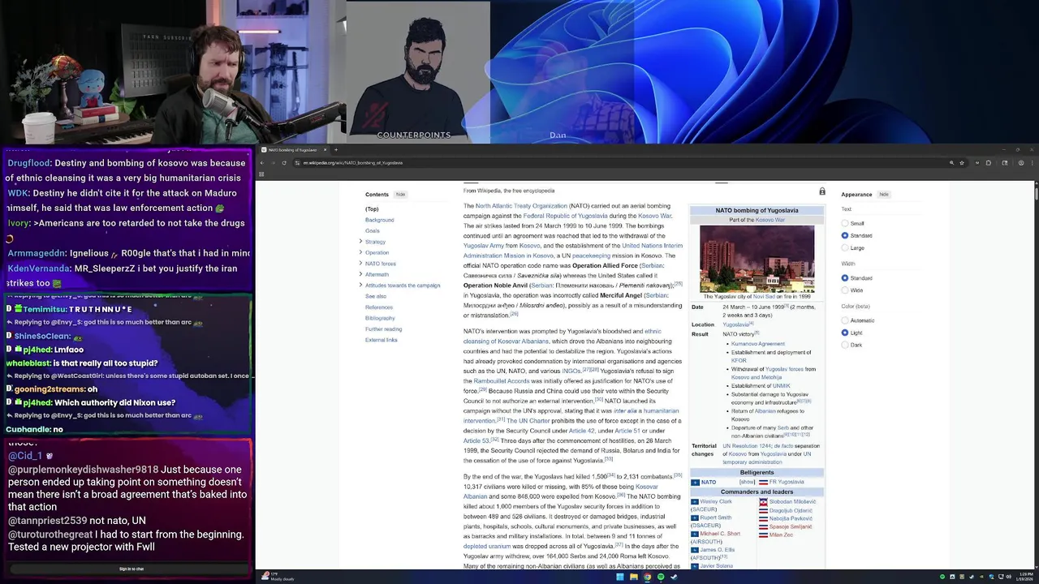The height and width of the screenshot is (584, 1039).
Task: Jump to Further reading in Contents
Action: pos(383,329)
